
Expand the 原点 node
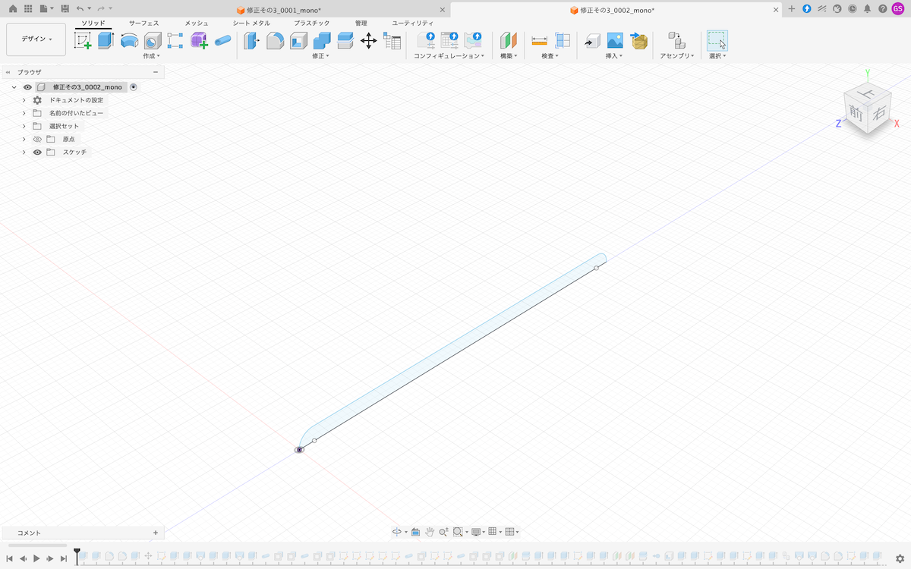24,140
